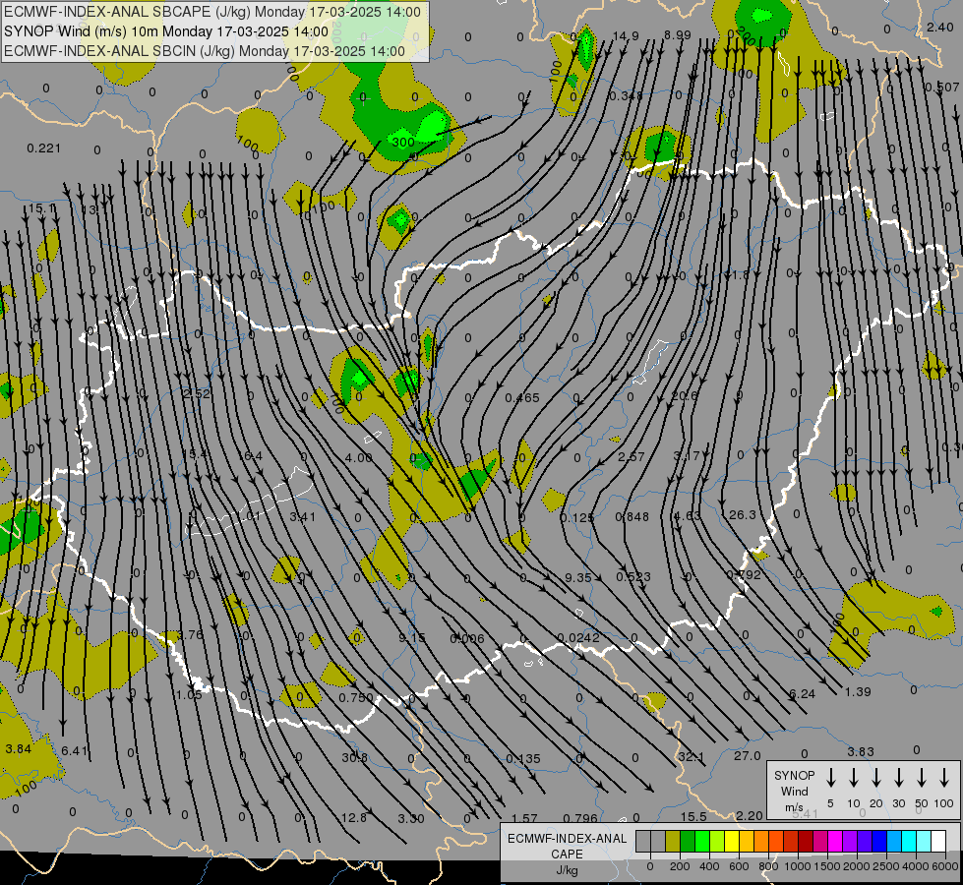Click the 0.507 value on the map

[942, 88]
